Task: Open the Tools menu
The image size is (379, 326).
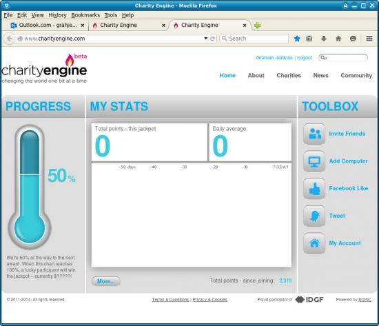Action: tap(111, 15)
